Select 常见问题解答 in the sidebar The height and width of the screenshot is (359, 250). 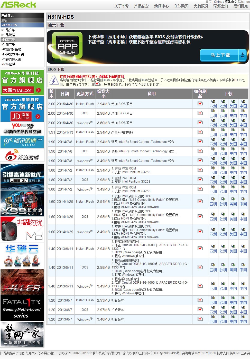(x=12, y=49)
